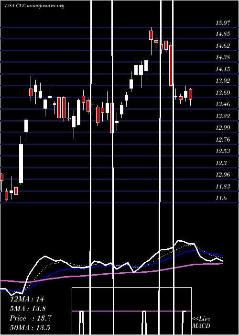Click the 13.69 price axis label
This screenshot has width=239, height=335.
[223, 92]
